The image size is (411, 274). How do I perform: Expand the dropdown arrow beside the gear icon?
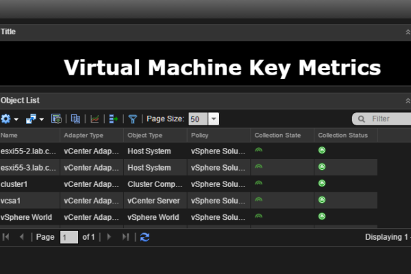click(x=16, y=119)
